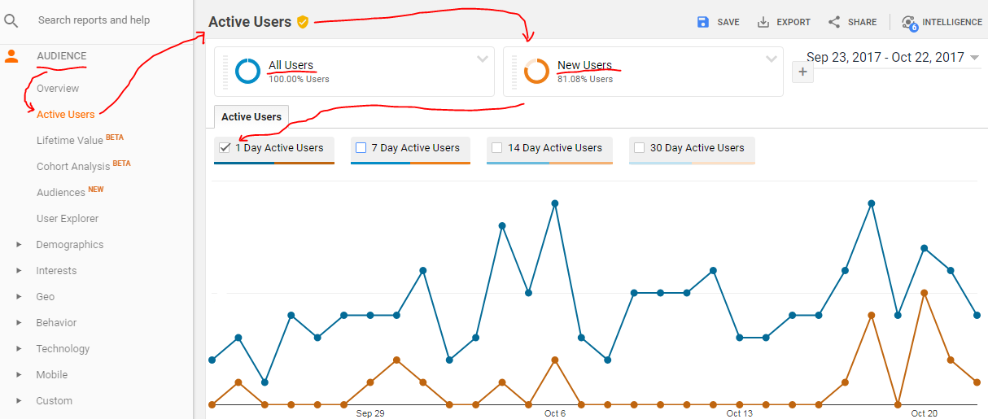Screen dimensions: 988x419
Task: Add a segment with the plus button
Action: 802,72
